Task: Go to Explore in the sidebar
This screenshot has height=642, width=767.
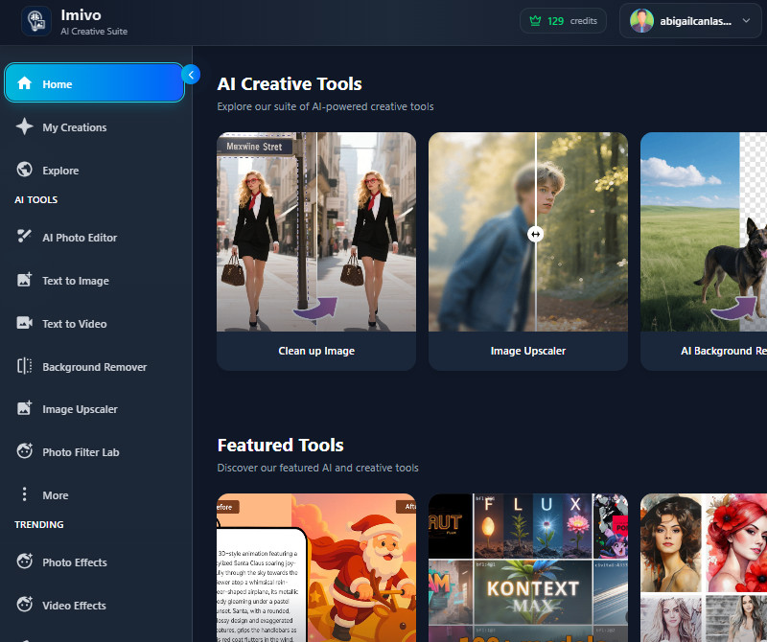Action: point(60,171)
